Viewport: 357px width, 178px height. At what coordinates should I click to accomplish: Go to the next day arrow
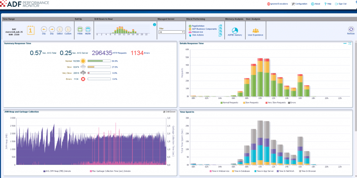tap(52, 30)
